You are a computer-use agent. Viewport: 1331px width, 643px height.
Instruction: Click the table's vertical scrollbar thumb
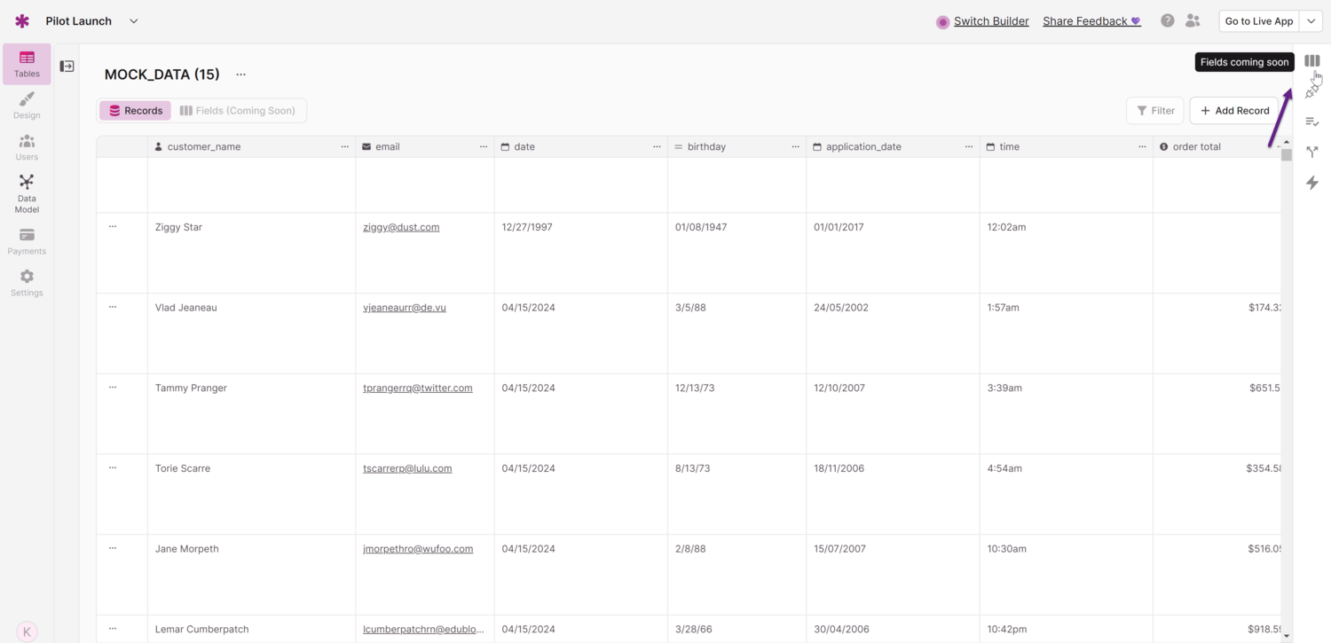pyautogui.click(x=1286, y=155)
